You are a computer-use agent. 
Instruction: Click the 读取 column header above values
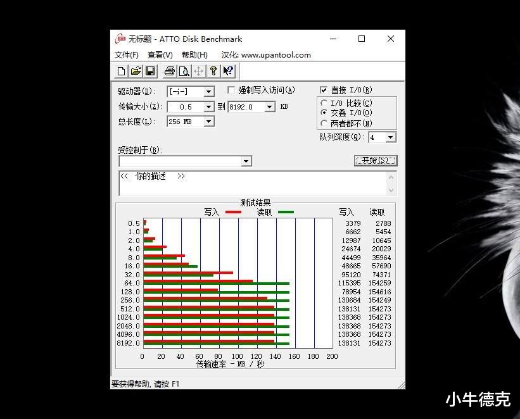tap(377, 212)
